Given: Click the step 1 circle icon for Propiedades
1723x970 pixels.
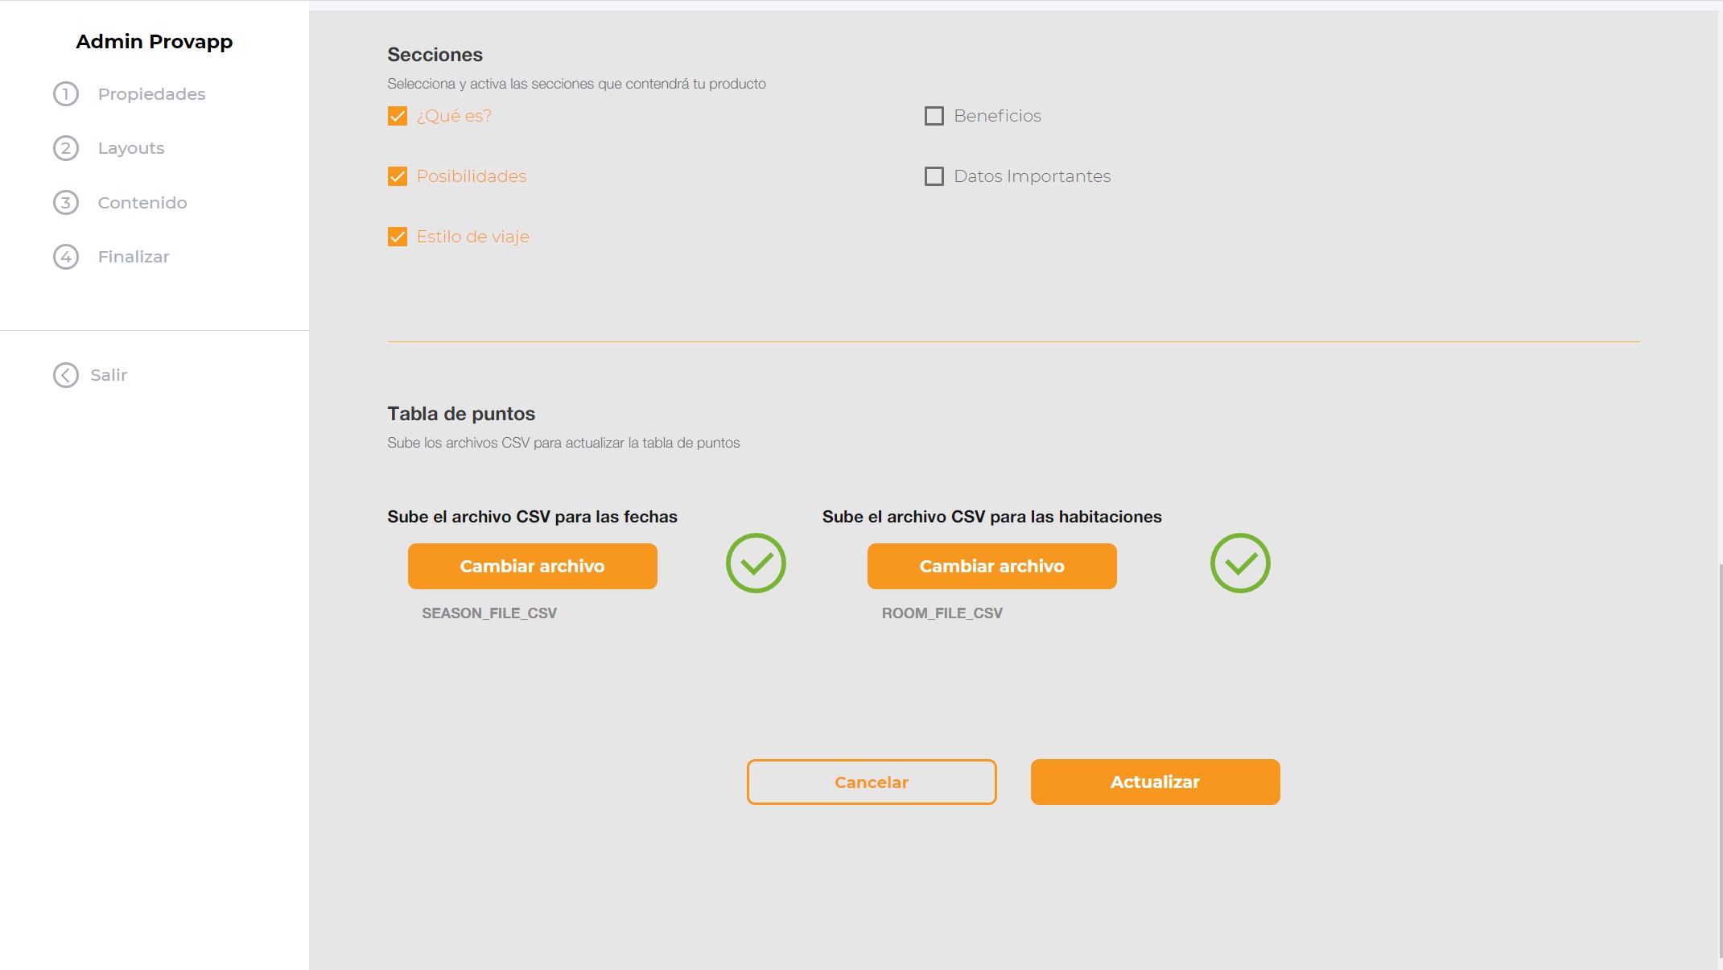Looking at the screenshot, I should click(x=66, y=94).
